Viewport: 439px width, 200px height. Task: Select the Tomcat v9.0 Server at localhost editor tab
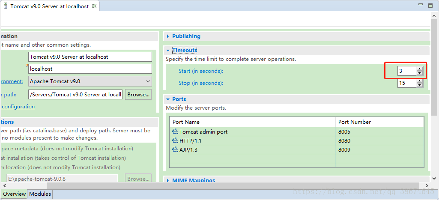(50, 6)
